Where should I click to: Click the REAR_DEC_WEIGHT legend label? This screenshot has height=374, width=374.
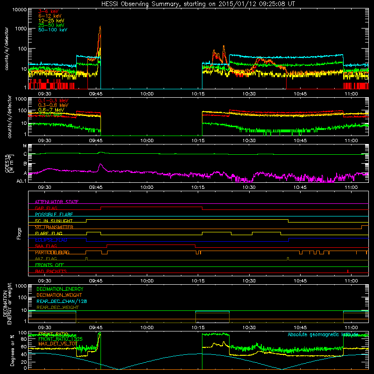click(58, 308)
